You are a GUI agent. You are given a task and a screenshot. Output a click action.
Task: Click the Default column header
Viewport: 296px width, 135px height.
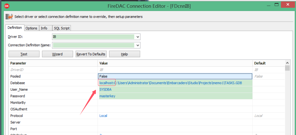click(269, 63)
